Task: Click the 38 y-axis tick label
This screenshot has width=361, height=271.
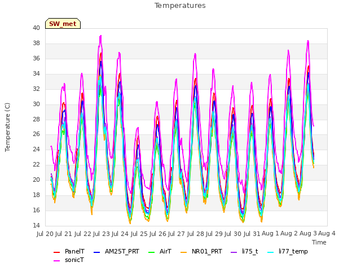Action: click(x=36, y=43)
